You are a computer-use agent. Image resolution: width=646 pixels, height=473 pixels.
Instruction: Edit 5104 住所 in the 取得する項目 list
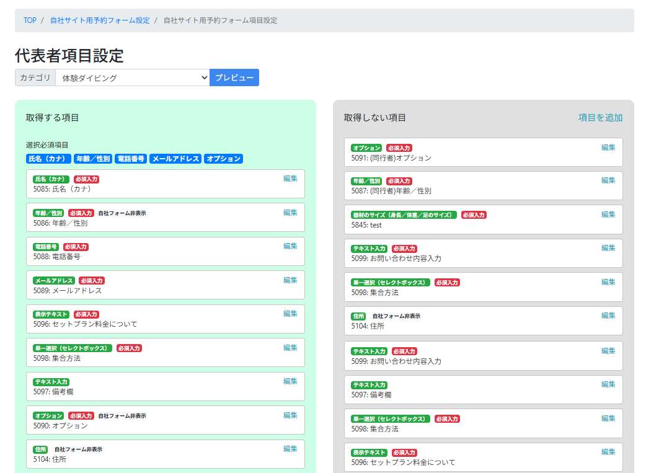(290, 449)
